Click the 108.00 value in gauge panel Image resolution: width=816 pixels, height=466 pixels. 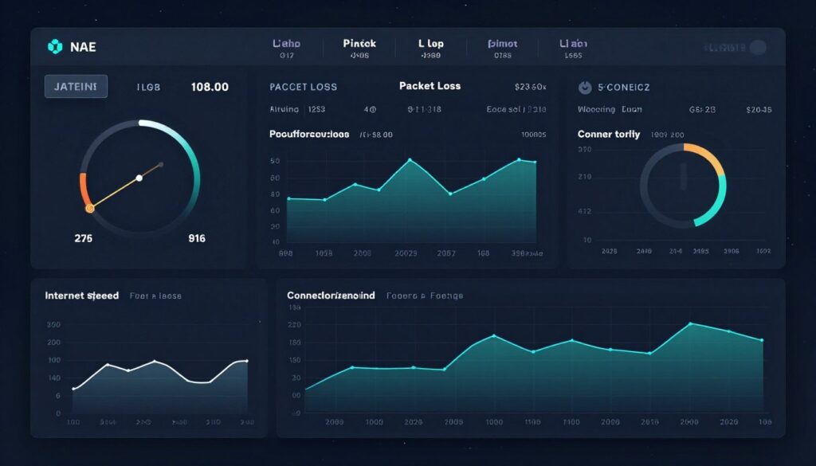[210, 87]
